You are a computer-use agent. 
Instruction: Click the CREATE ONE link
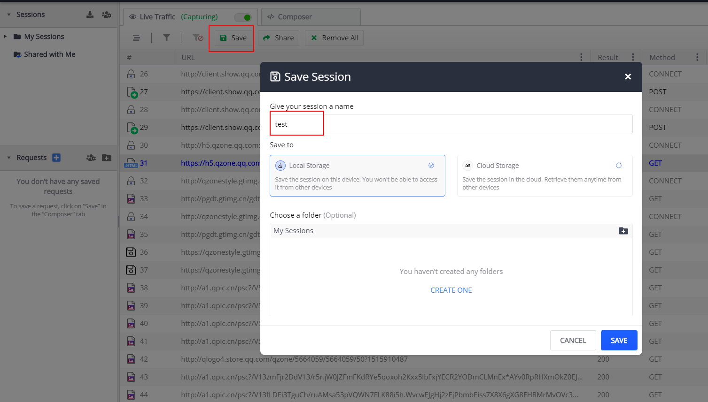(x=451, y=290)
